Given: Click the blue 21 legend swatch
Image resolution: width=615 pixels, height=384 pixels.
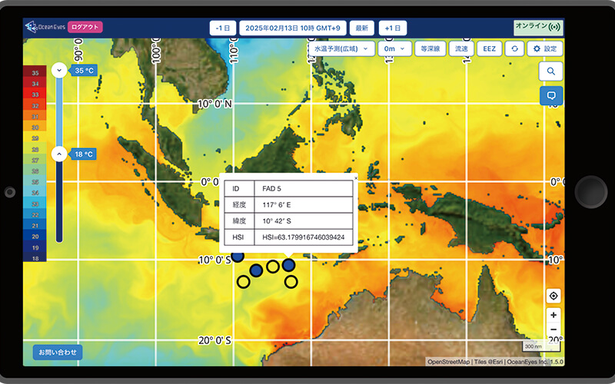Looking at the screenshot, I should 35,226.
